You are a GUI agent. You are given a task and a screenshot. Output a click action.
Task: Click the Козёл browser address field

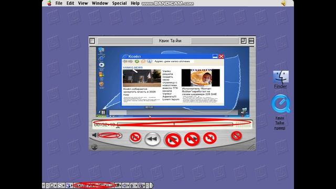point(174,61)
